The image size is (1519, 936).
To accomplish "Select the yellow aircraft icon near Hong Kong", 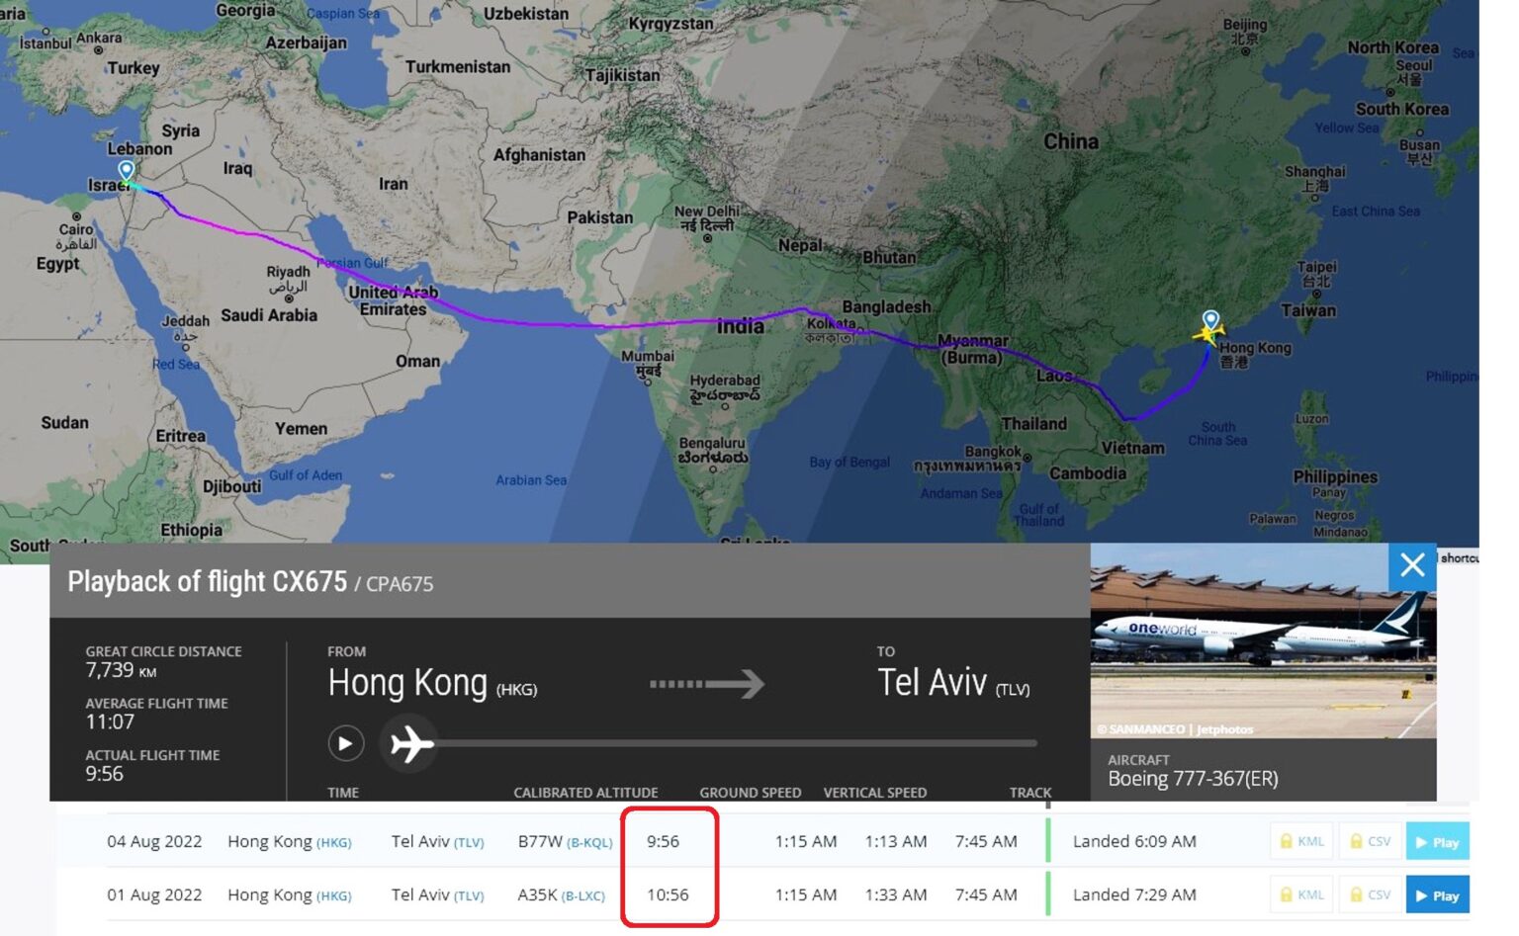I will click(x=1207, y=335).
